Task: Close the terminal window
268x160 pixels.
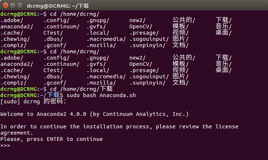Action: tap(6, 6)
